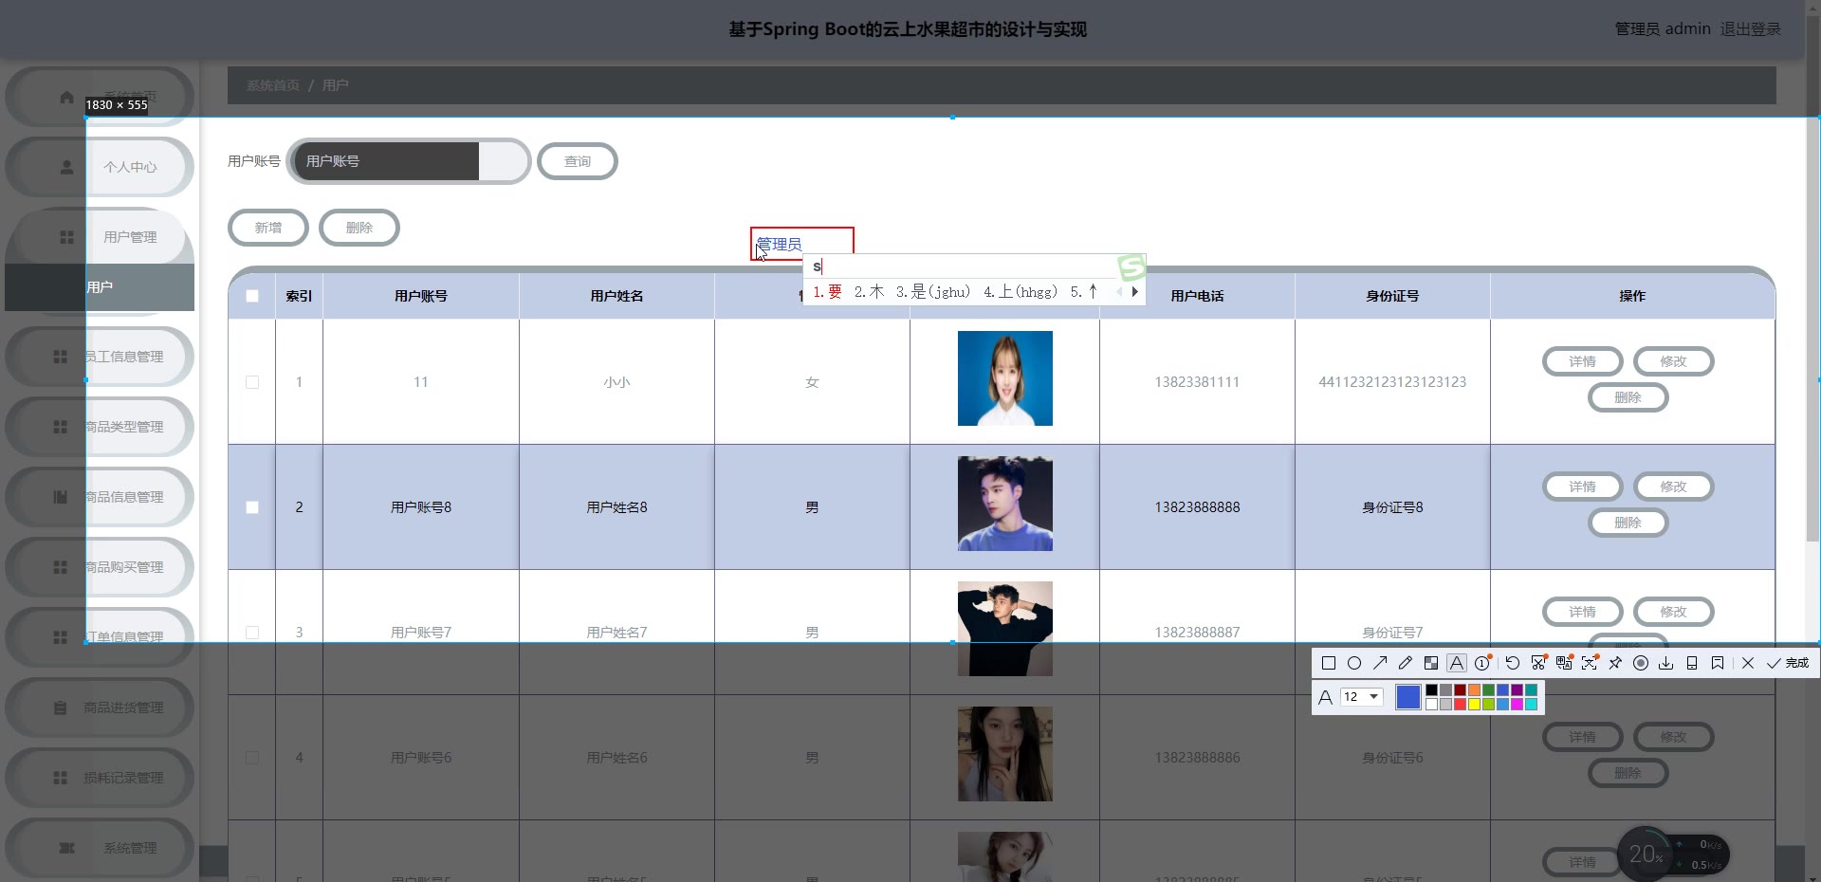Focus the 用户账号 search input
1821x882 pixels.
click(408, 161)
